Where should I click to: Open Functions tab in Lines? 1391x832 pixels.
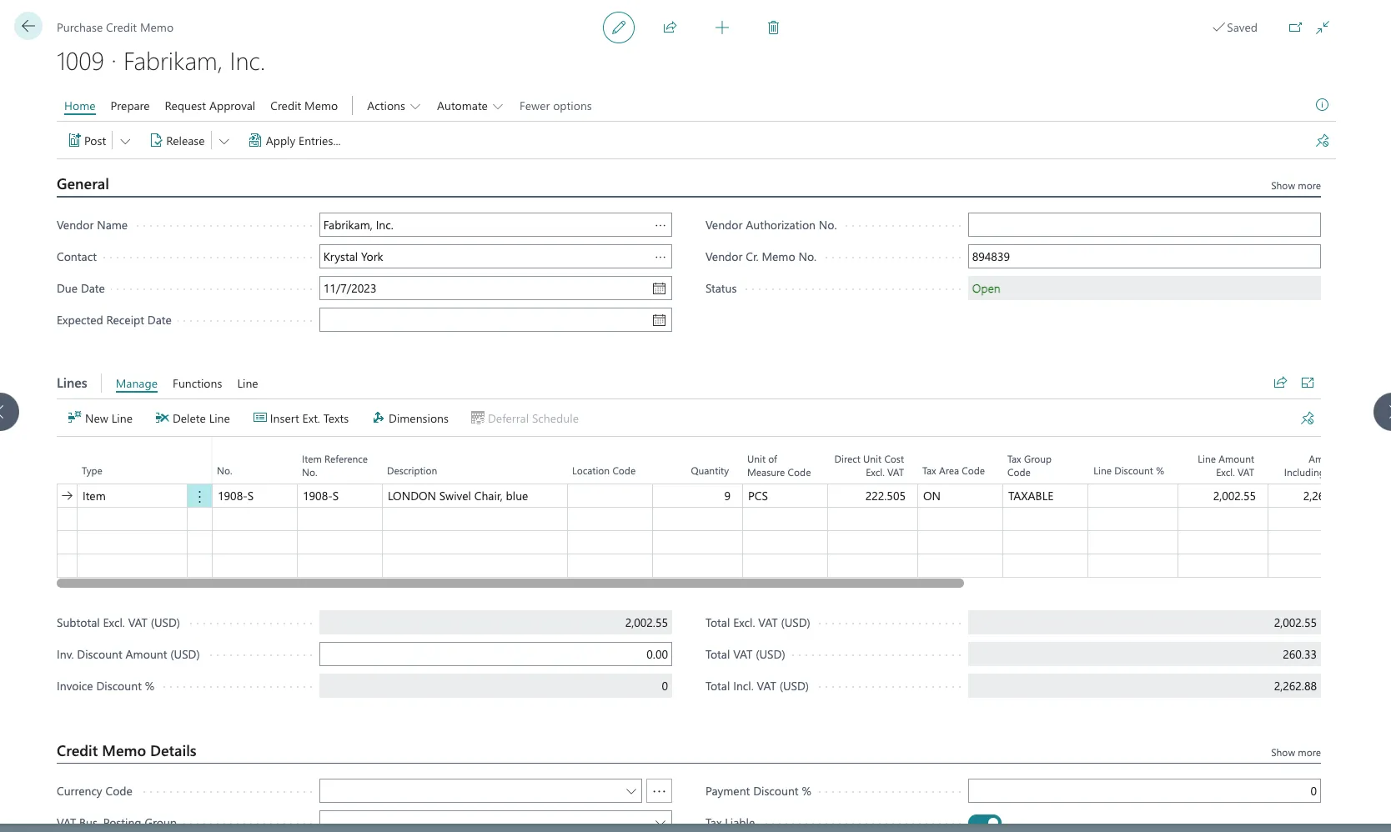coord(197,383)
